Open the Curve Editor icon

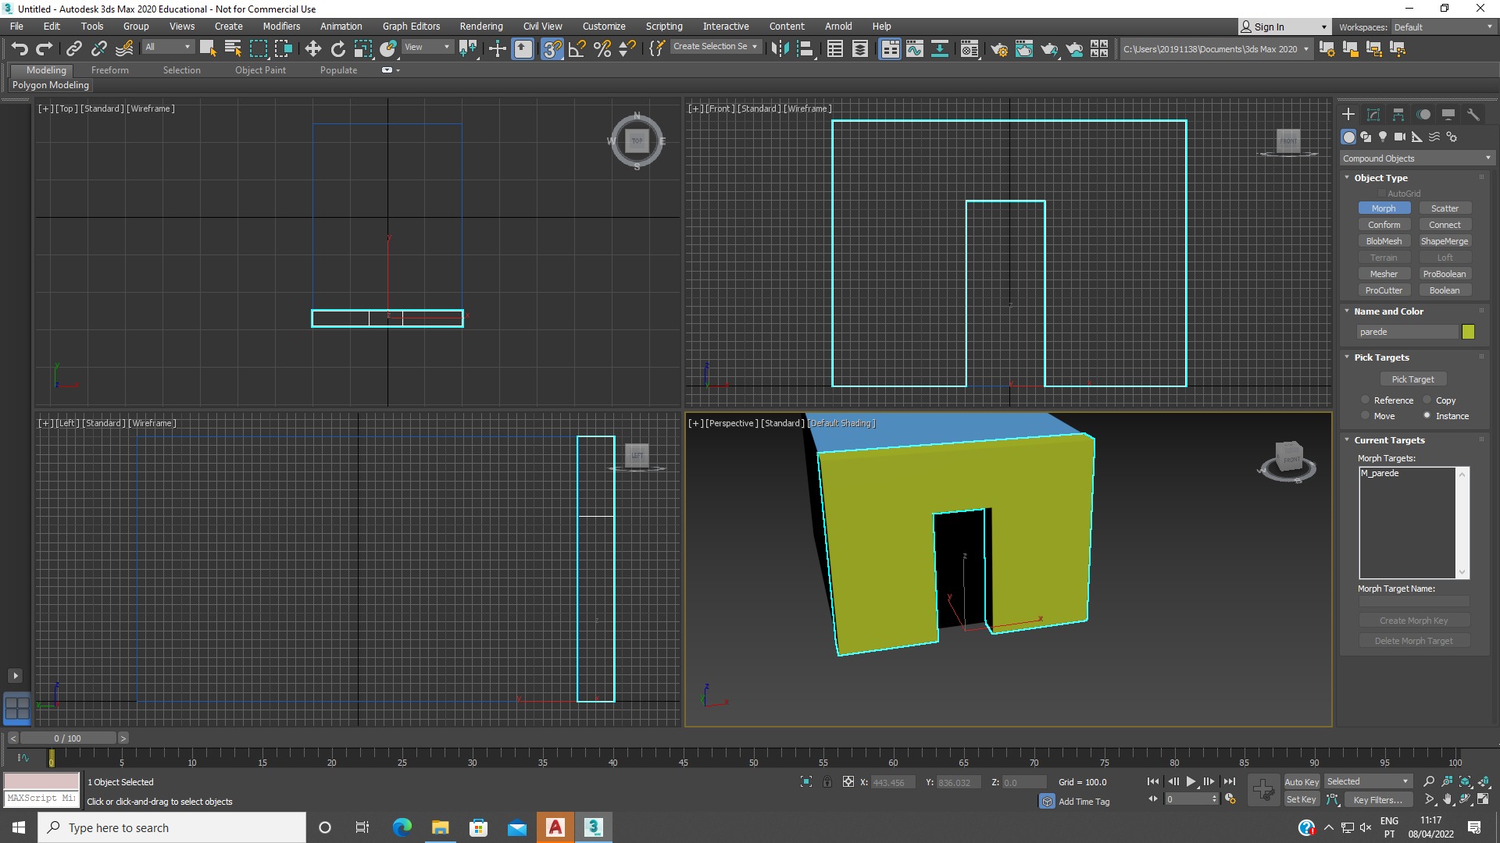coord(915,48)
